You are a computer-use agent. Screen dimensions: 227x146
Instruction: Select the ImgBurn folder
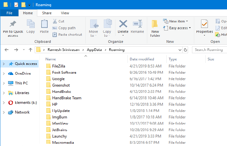(59, 117)
